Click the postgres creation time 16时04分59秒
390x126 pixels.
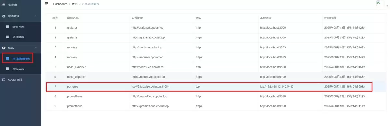coord(344,87)
